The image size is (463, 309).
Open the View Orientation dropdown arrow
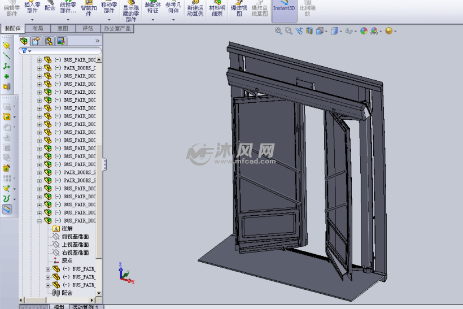tap(326, 31)
